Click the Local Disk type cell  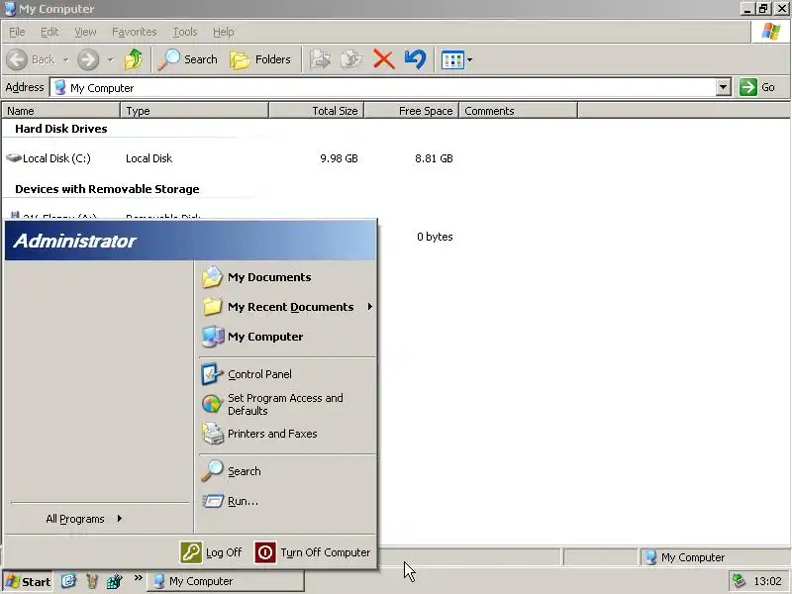[149, 158]
